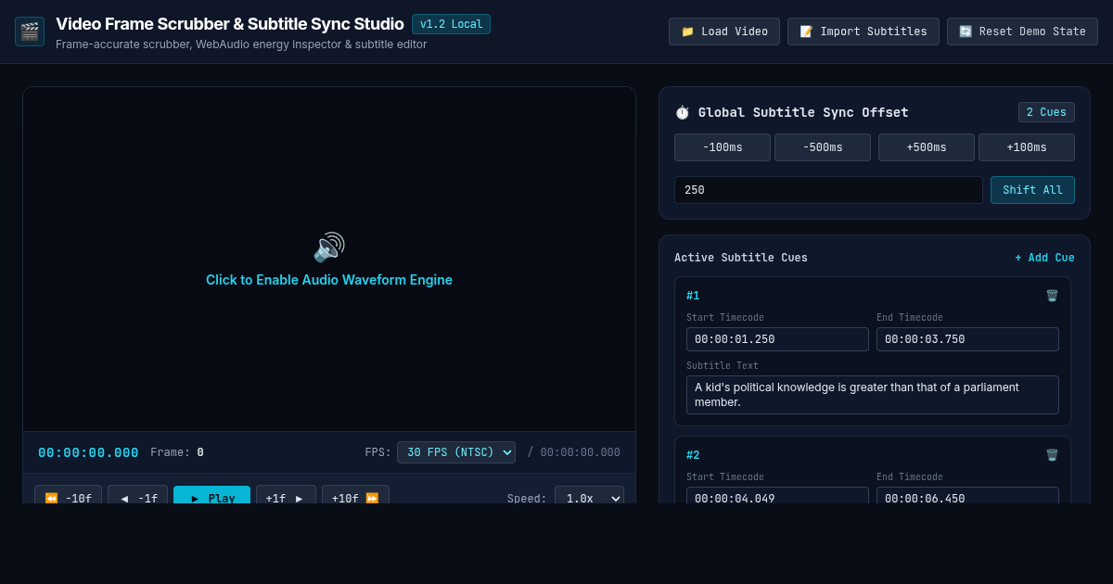Open the playback Speed dropdown 1.0x

tap(589, 495)
